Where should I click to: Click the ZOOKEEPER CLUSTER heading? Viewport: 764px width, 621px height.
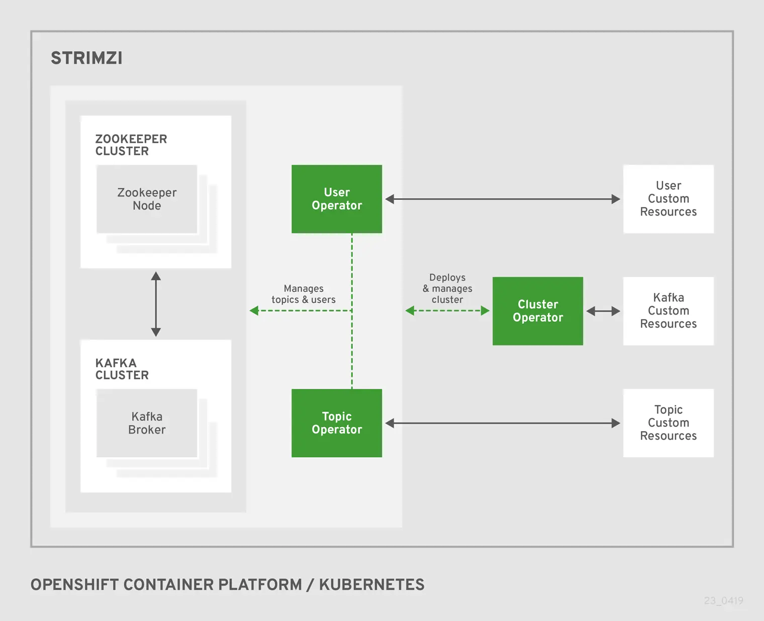(131, 145)
